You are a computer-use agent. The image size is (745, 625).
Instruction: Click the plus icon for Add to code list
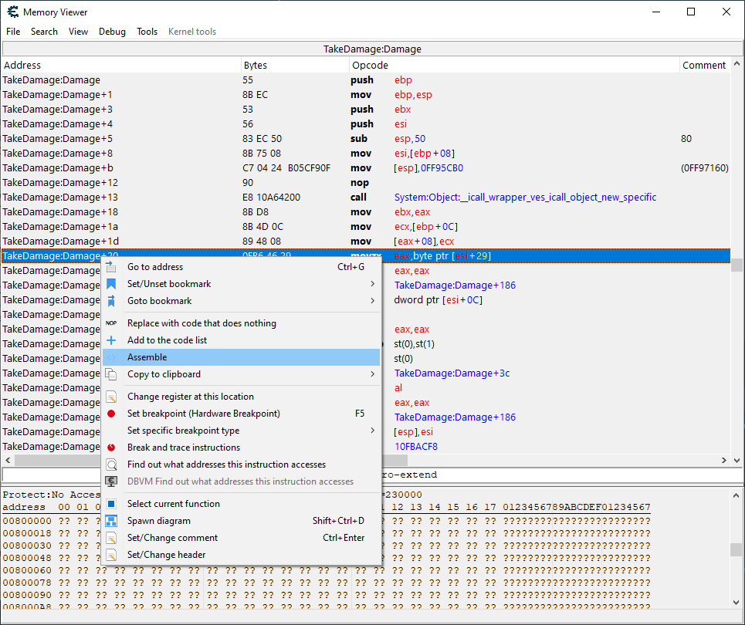(111, 340)
